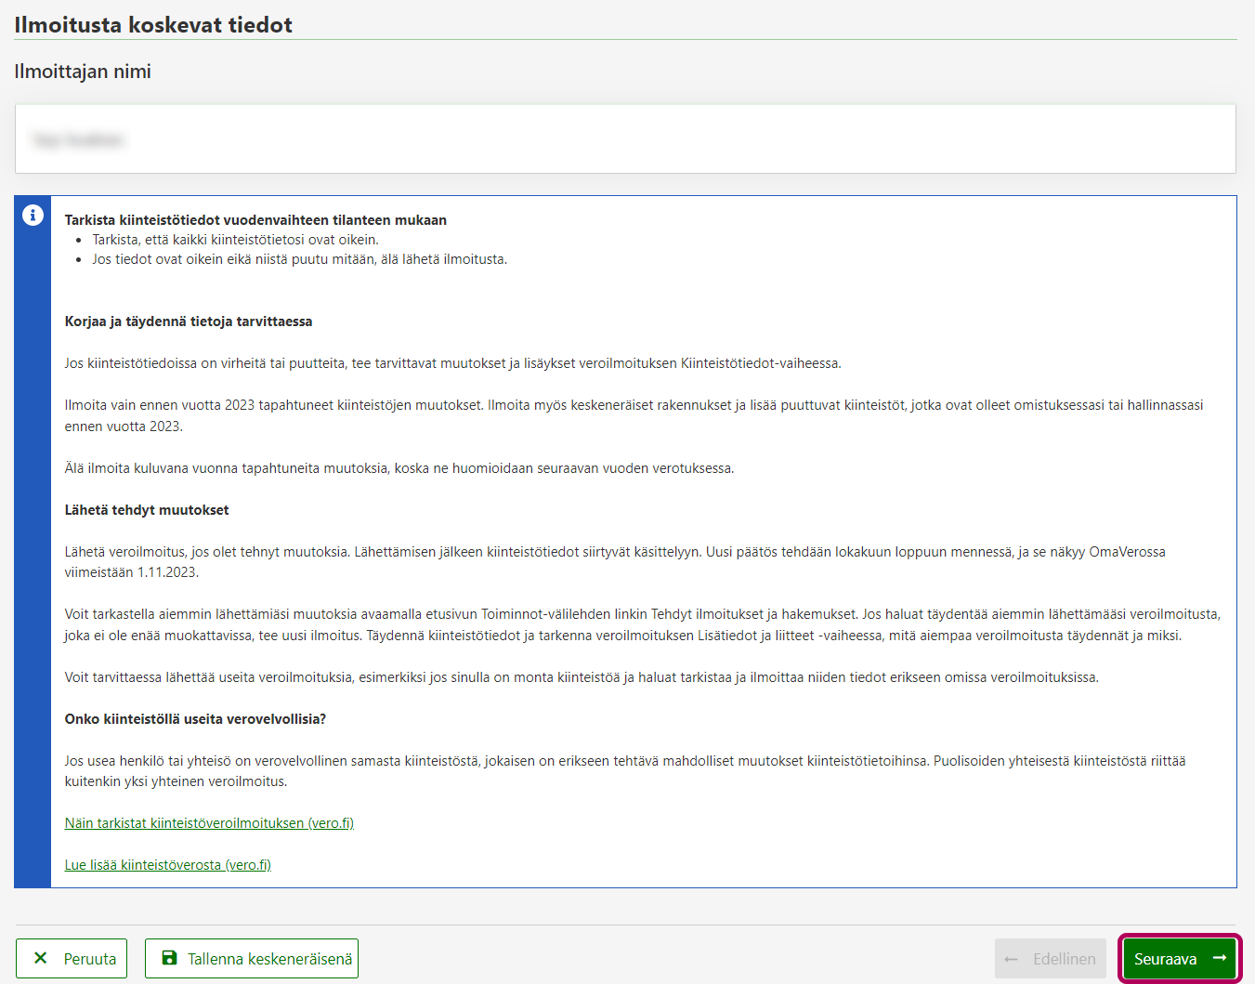Open the Näin tarkistat kiinteistöveroilmoituksen link

(209, 823)
